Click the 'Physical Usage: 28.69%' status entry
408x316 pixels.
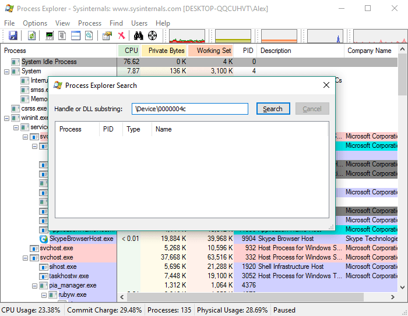coord(233,310)
